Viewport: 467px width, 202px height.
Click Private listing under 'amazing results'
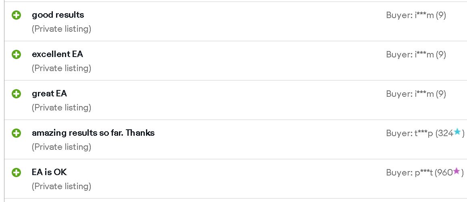click(x=61, y=147)
